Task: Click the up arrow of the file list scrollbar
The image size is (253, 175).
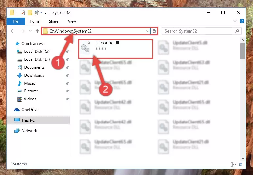Action: coord(243,40)
